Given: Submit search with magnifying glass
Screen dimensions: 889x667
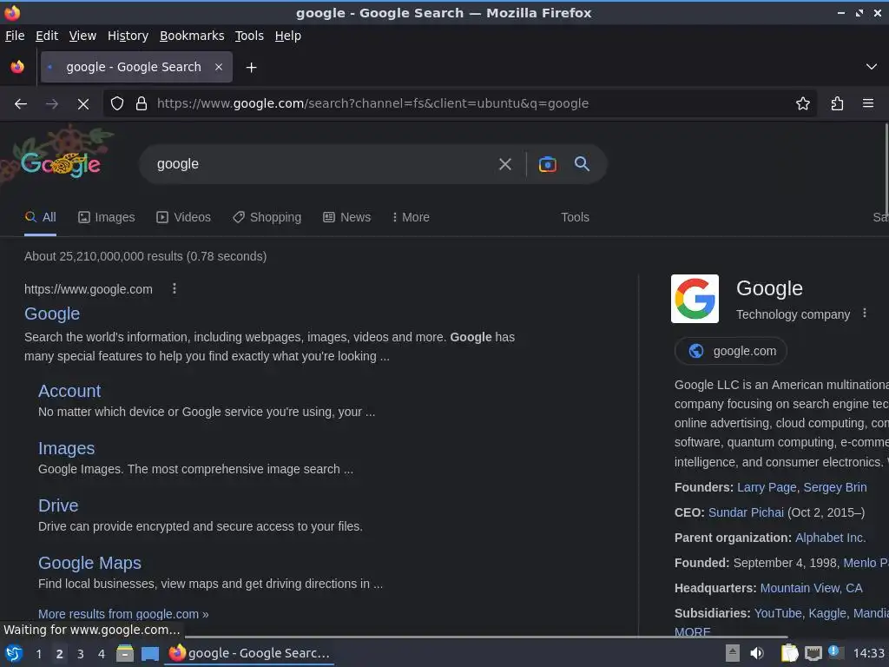Looking at the screenshot, I should coord(583,164).
